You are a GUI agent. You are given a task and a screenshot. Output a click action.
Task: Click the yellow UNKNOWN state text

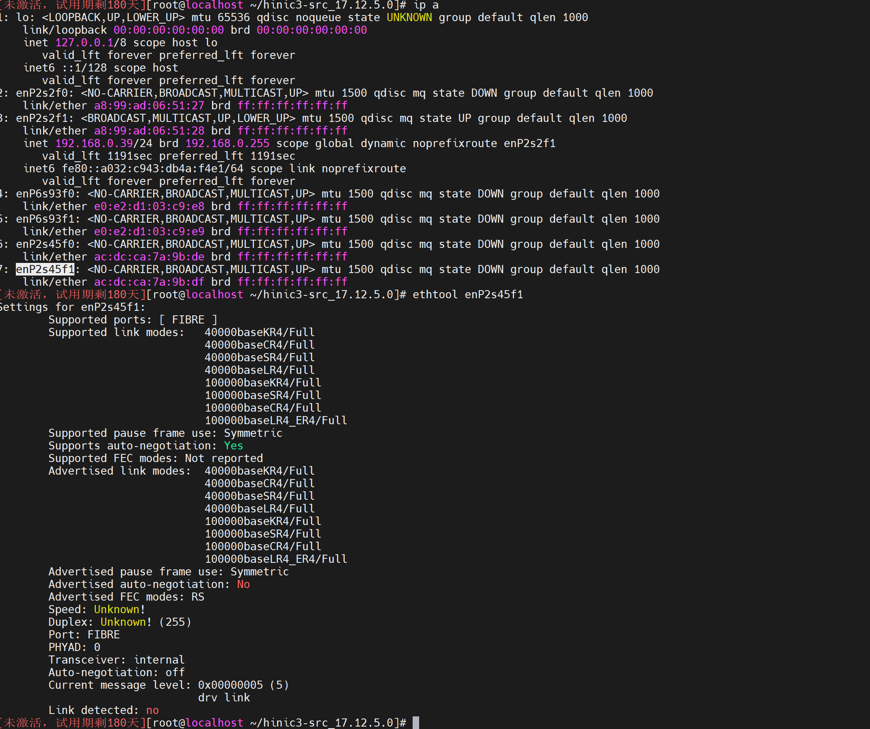pyautogui.click(x=409, y=17)
